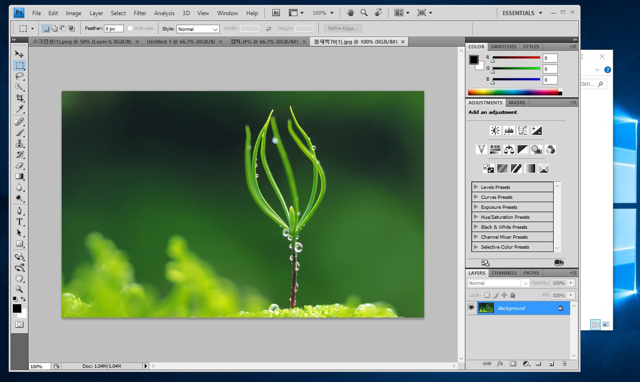Select the Eyedropper tool
640x382 pixels.
pyautogui.click(x=19, y=109)
